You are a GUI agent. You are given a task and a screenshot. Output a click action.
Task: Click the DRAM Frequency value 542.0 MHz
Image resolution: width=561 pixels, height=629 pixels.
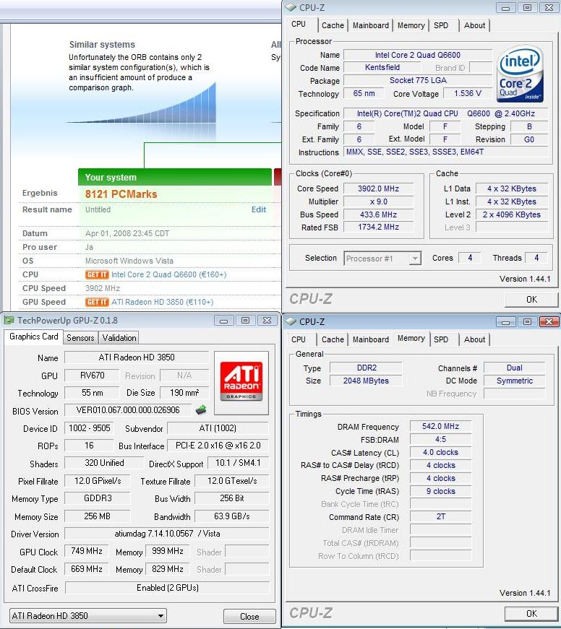pos(440,426)
